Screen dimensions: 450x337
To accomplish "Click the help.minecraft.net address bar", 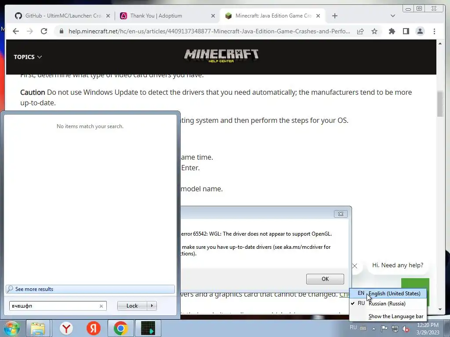I will pos(209,31).
